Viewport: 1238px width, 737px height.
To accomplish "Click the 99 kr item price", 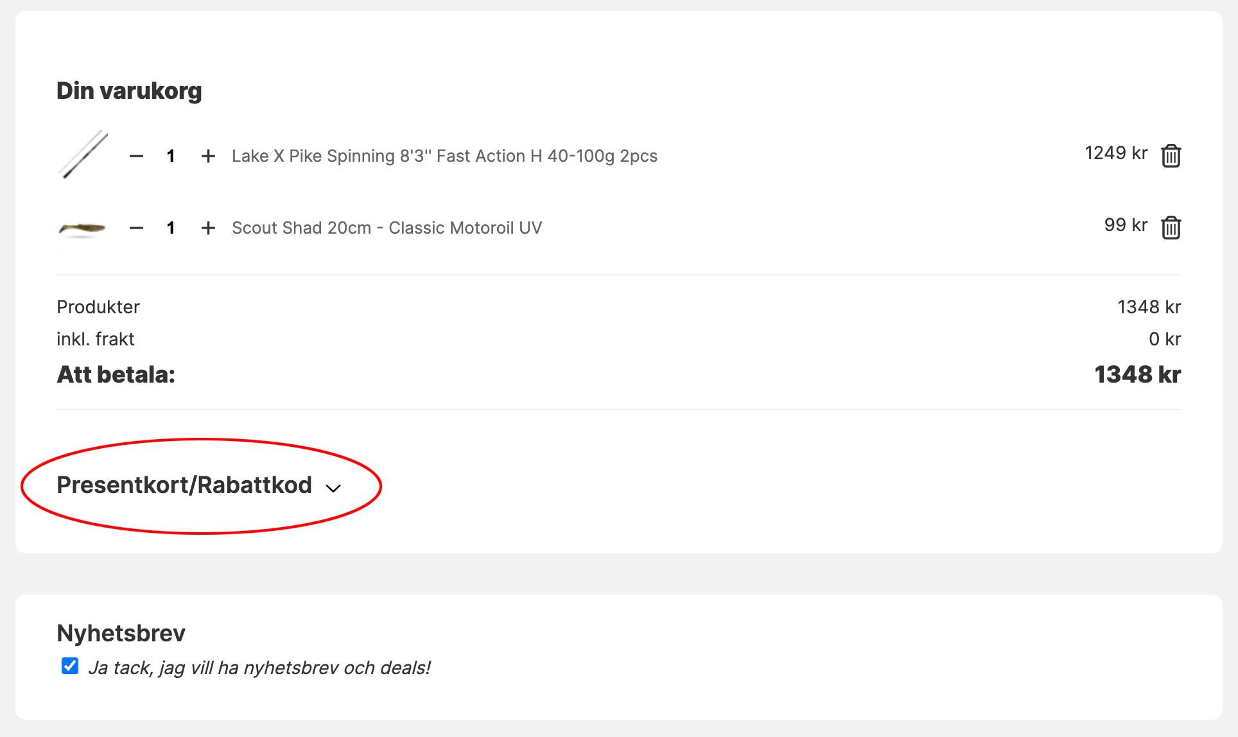I will coord(1126,225).
